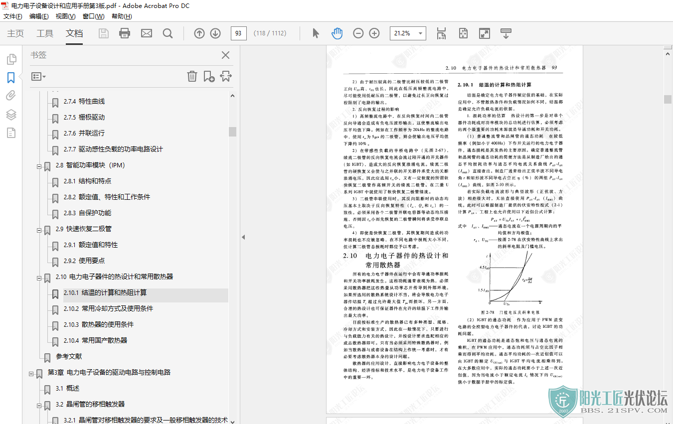Collapse the 2.9 快速恢复二极管 section
The image size is (673, 424).
[x=39, y=230]
